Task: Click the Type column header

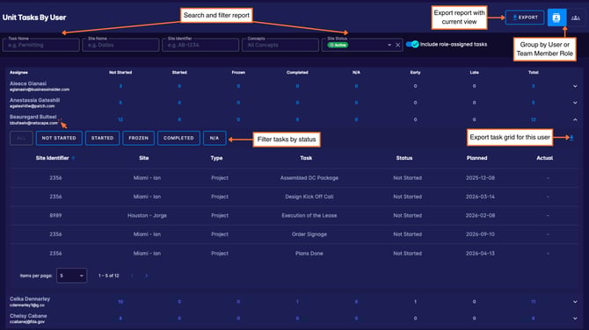Action: [216, 158]
